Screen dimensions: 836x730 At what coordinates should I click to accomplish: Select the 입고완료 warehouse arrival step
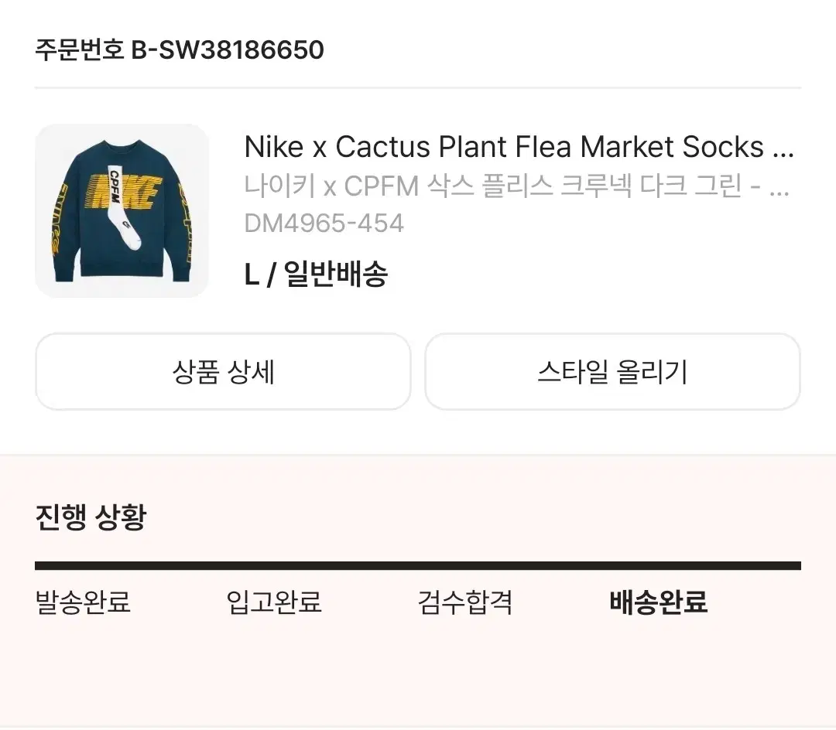tap(274, 602)
